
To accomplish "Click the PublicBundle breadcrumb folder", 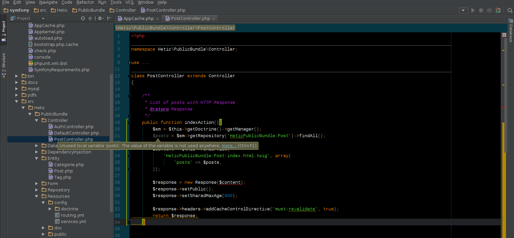I will tap(88, 10).
